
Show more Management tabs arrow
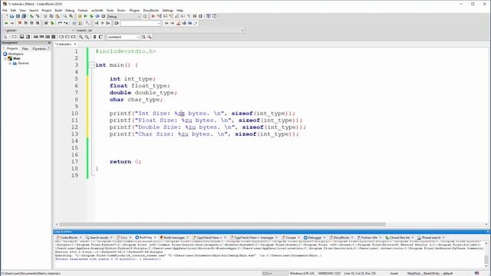click(x=48, y=48)
